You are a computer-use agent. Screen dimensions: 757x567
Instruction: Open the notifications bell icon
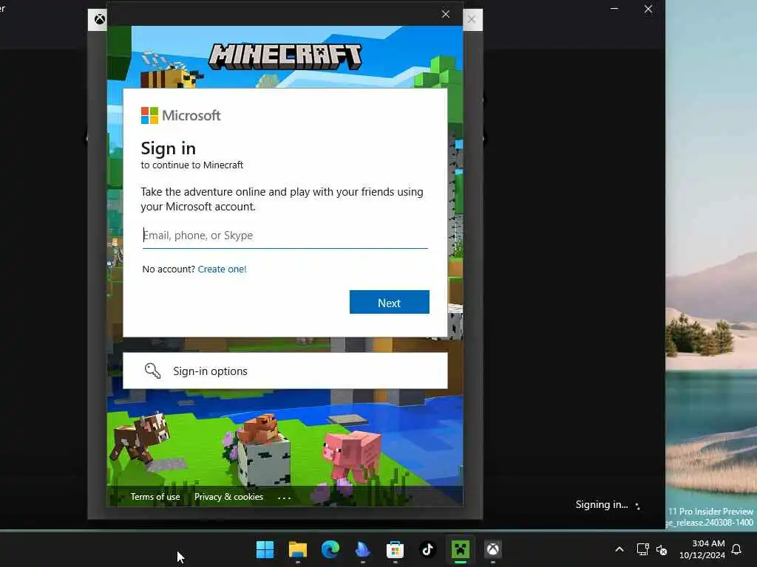pos(736,549)
